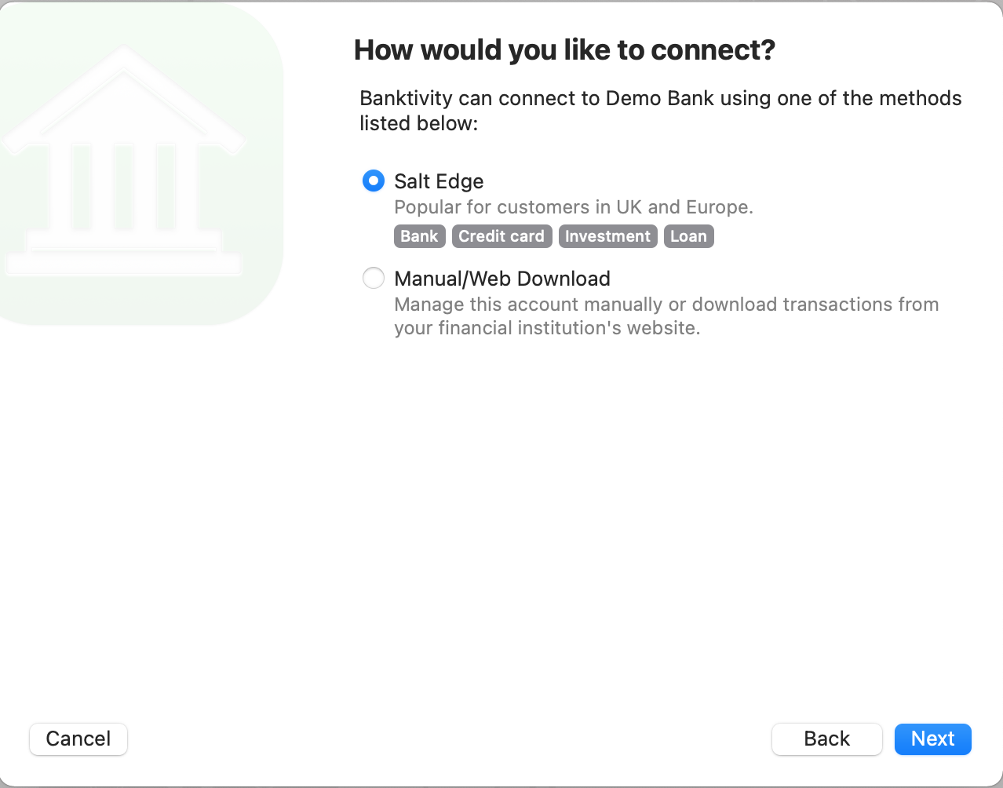Click the Manual/Web Download label text
This screenshot has width=1003, height=788.
point(501,279)
